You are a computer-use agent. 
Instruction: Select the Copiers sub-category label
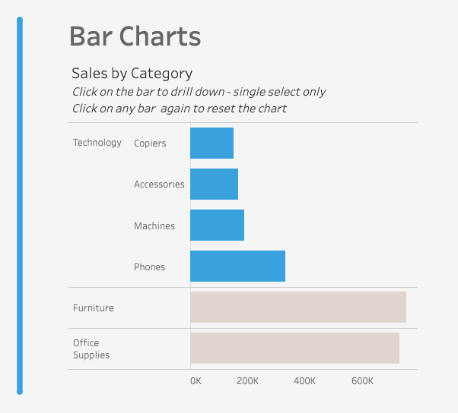(150, 143)
